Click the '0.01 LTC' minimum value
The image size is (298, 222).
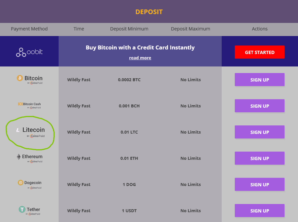(x=129, y=132)
